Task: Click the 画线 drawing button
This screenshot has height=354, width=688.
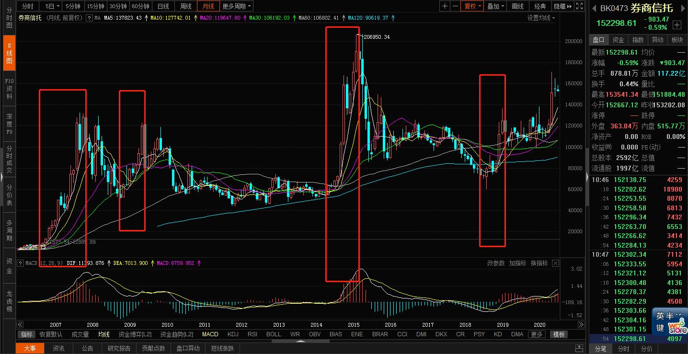Action: [517, 6]
